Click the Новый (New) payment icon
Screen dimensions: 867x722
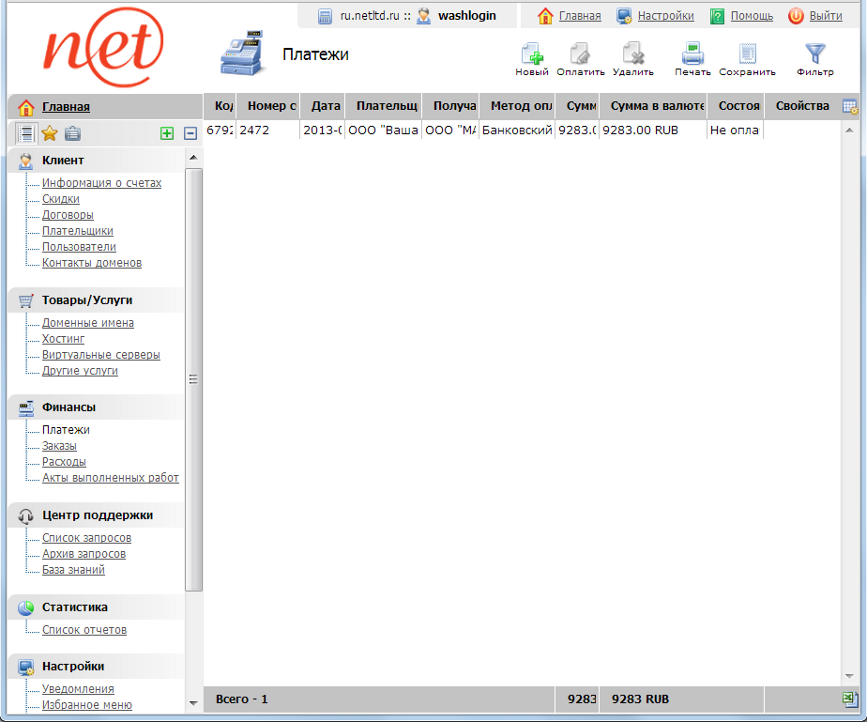click(x=531, y=56)
